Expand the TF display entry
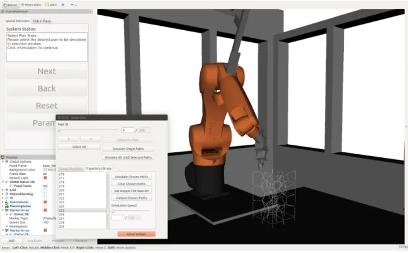The width and height of the screenshot is (408, 253). [x=3, y=198]
